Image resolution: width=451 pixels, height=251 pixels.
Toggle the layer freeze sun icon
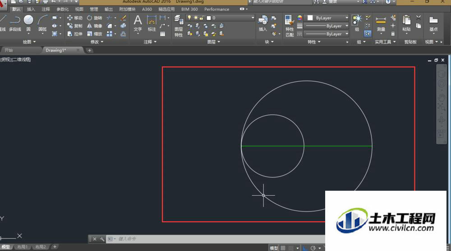[x=196, y=18]
